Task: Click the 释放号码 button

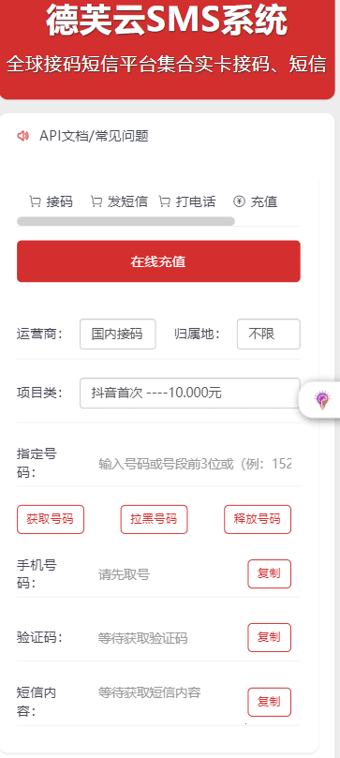Action: pyautogui.click(x=258, y=520)
